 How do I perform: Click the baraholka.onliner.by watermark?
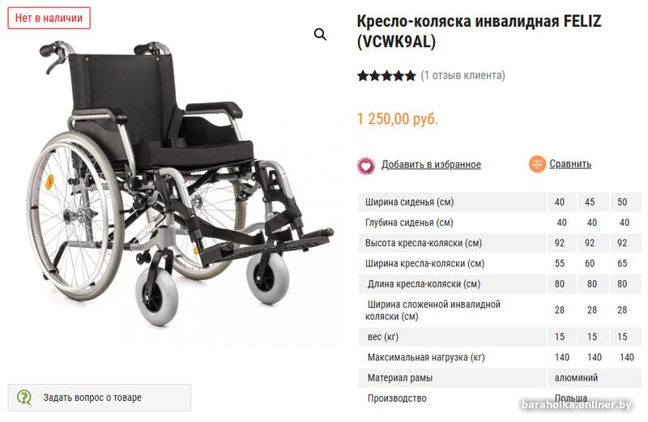pyautogui.click(x=577, y=405)
